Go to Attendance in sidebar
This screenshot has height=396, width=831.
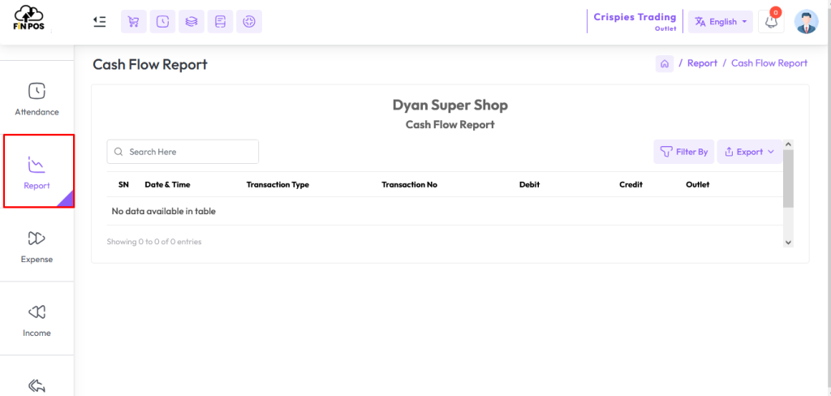[37, 99]
